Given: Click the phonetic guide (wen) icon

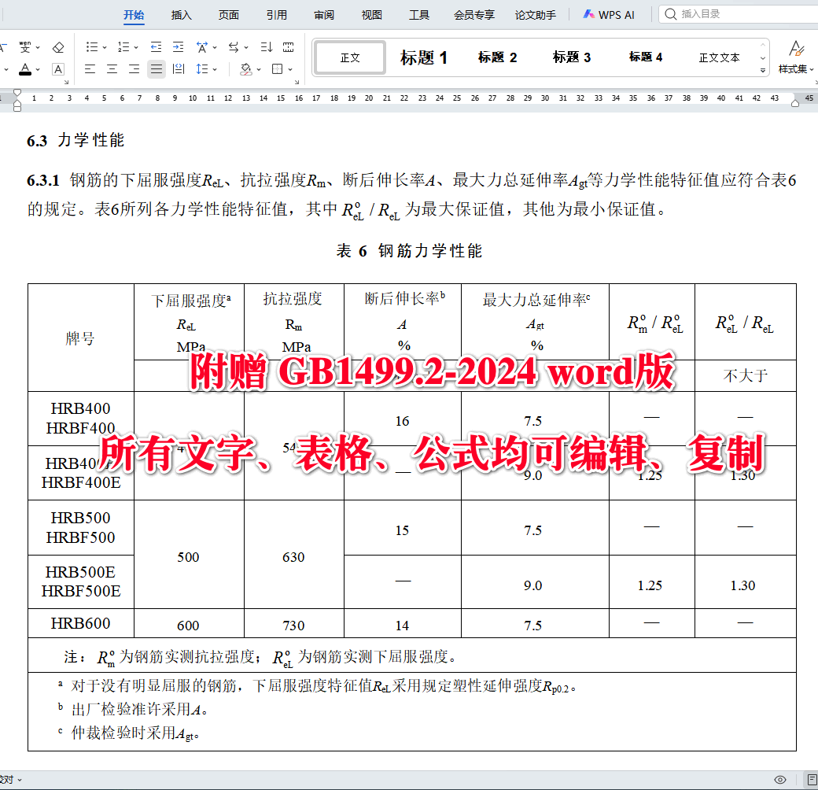Looking at the screenshot, I should tap(24, 47).
